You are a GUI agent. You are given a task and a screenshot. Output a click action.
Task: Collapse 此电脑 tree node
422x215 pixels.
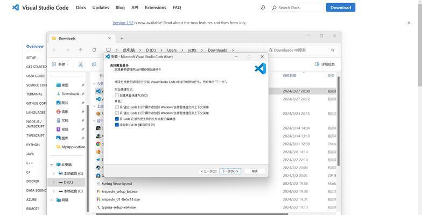pos(52,164)
